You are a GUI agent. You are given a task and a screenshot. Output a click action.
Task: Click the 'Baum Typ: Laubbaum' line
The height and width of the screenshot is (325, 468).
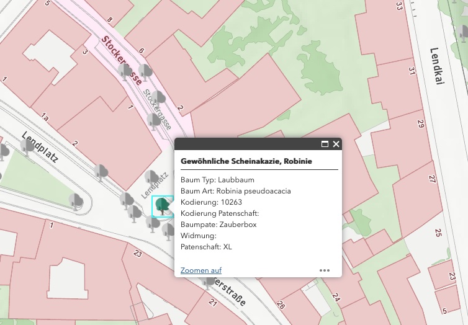coord(217,180)
